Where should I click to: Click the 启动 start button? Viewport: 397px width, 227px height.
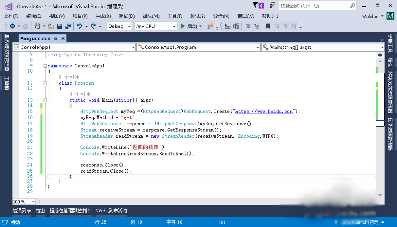pyautogui.click(x=189, y=26)
